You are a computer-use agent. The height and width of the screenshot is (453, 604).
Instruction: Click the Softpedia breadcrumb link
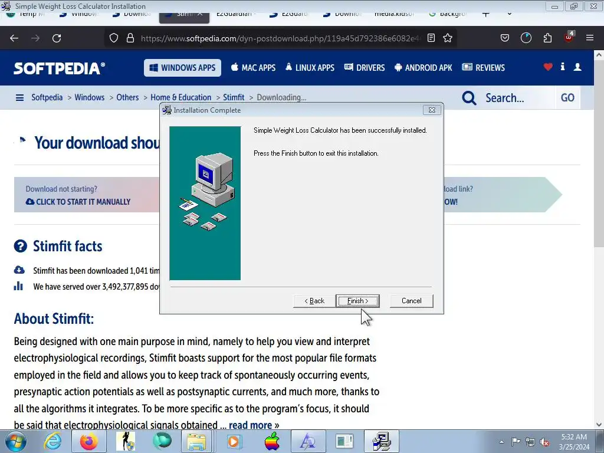tap(47, 97)
